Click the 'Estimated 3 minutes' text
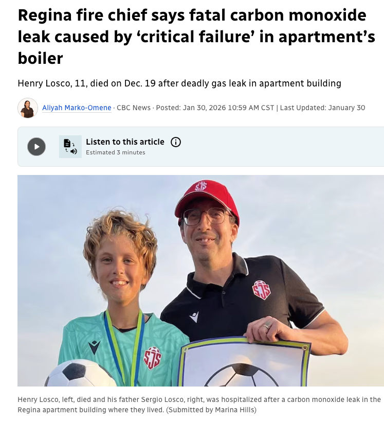The height and width of the screenshot is (421, 384). 115,152
